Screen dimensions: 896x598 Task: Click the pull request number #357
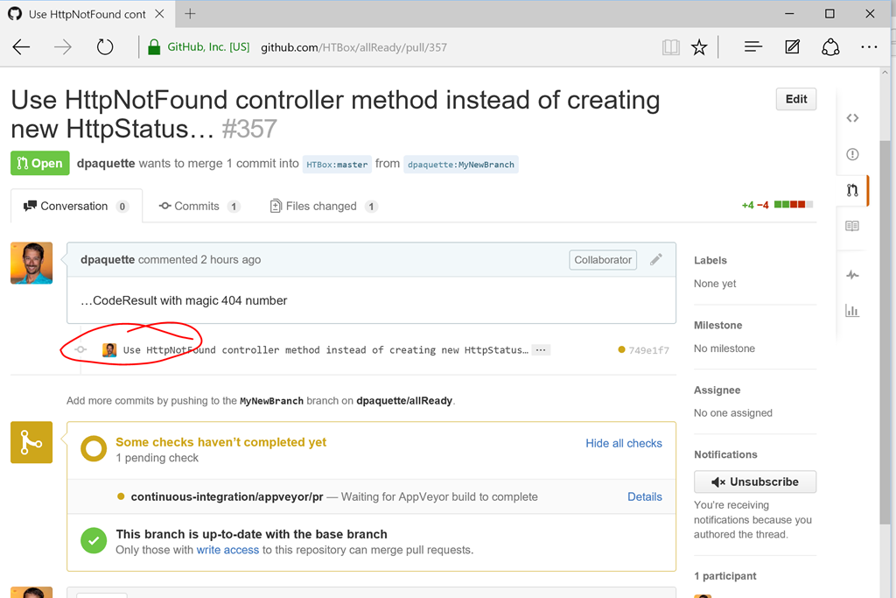point(249,129)
